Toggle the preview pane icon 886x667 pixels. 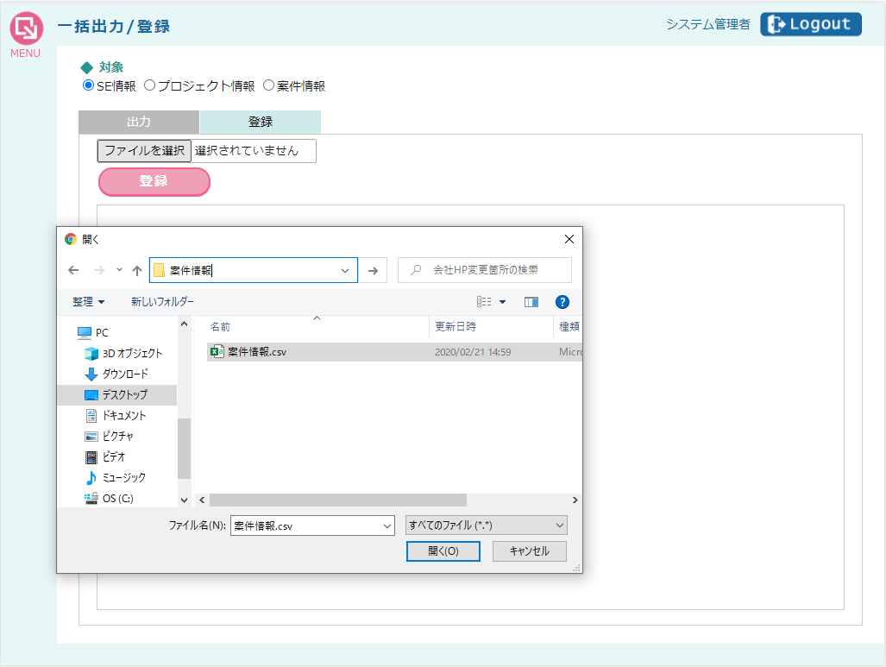click(x=531, y=302)
